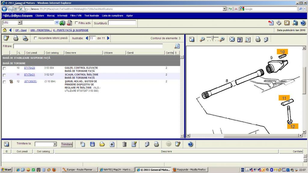Image resolution: width=308 pixels, height=173 pixels.
Task: Click the red document icon beside VIN field
Action: coord(69,23)
